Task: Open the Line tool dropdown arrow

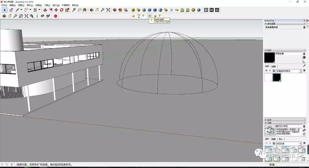Action: tap(21, 10)
